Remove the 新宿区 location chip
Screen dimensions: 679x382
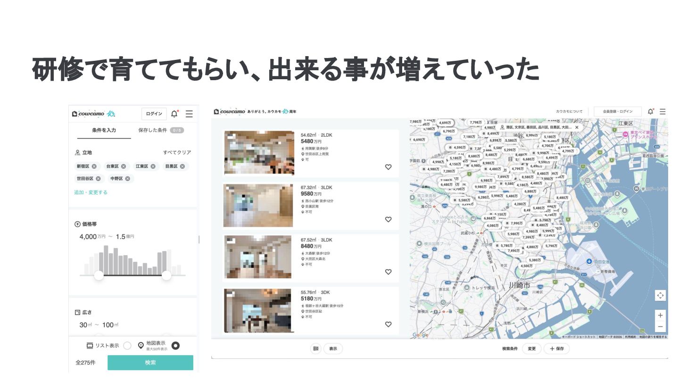pos(94,166)
